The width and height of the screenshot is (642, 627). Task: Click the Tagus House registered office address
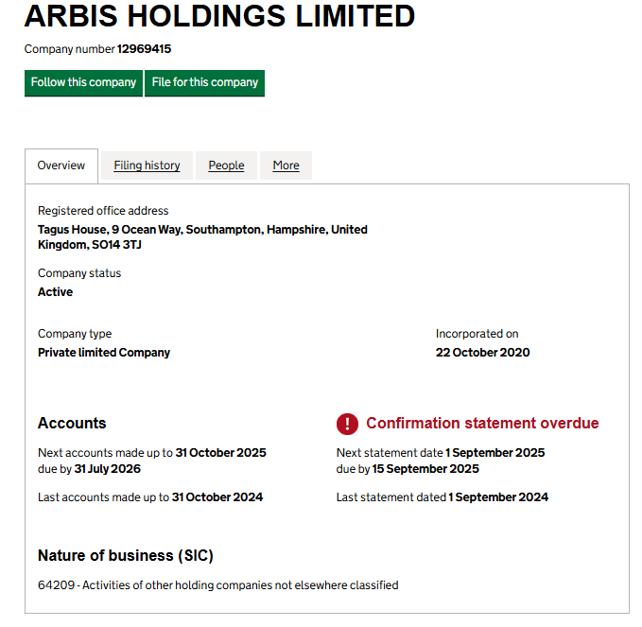click(x=202, y=237)
